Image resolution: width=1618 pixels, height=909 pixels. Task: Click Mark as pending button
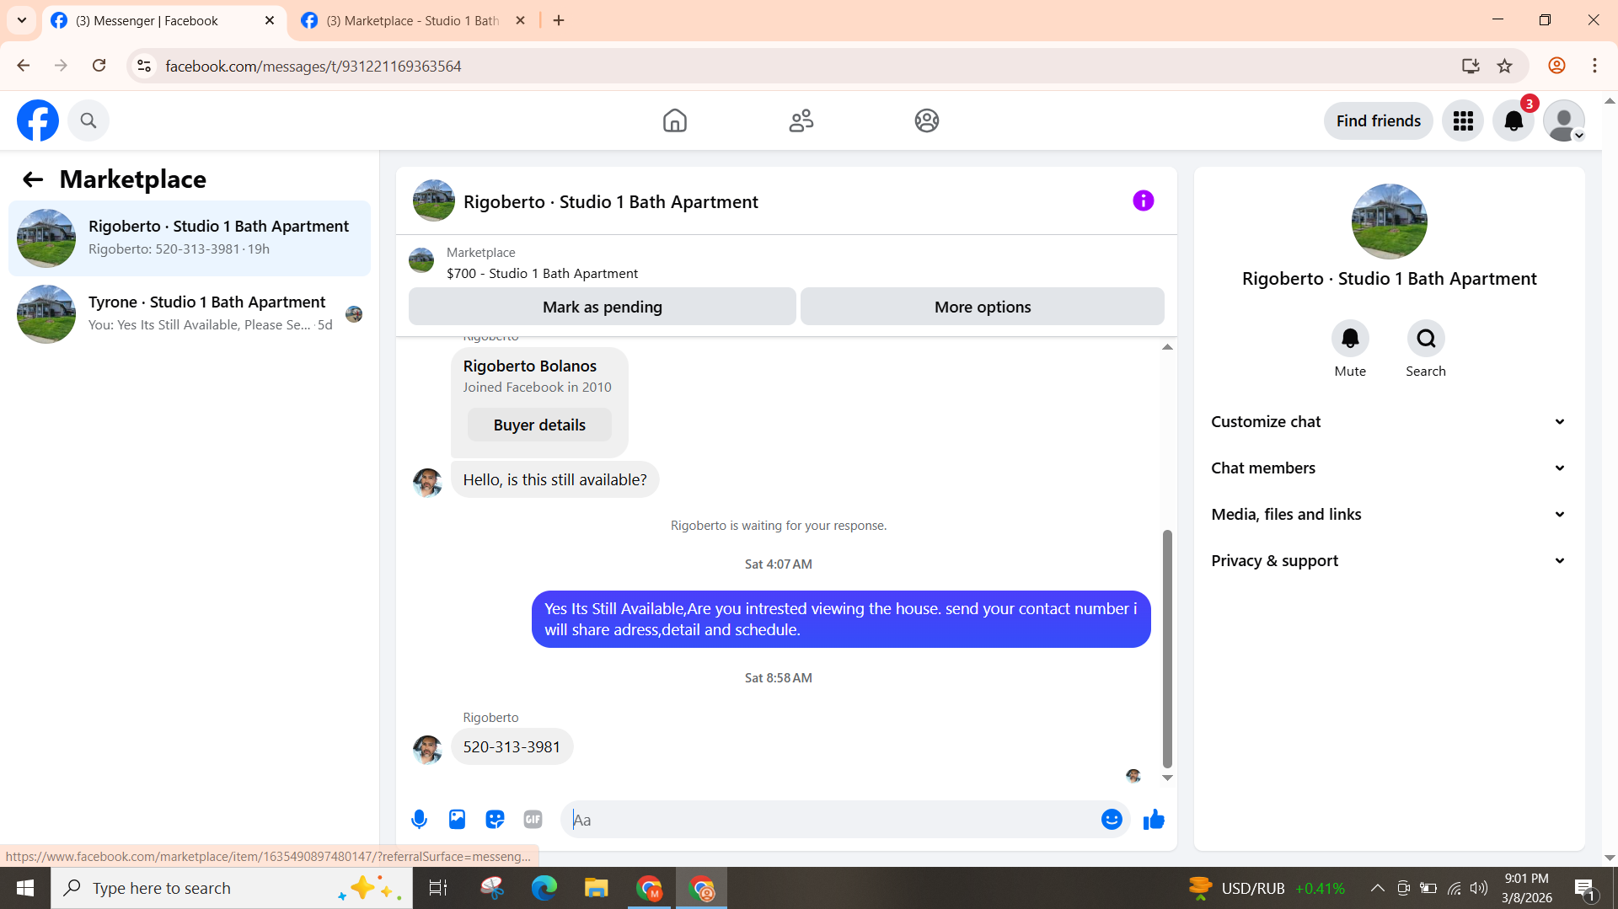pyautogui.click(x=602, y=307)
